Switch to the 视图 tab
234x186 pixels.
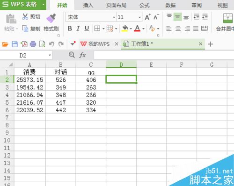[223, 5]
